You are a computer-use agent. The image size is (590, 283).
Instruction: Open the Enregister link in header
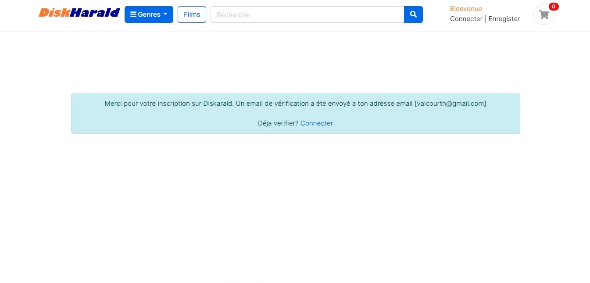(x=504, y=19)
